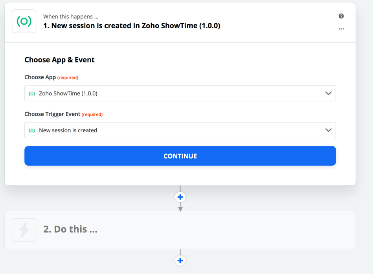Click the 'Choose App (required)' label
This screenshot has height=274, width=373.
click(x=51, y=77)
